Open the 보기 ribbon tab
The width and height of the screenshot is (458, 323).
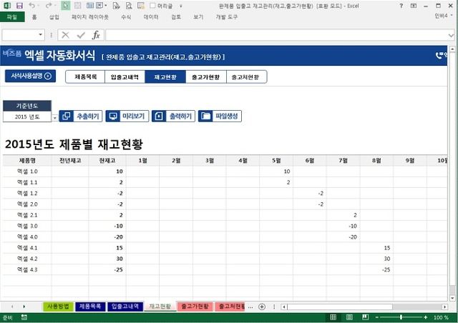(198, 17)
